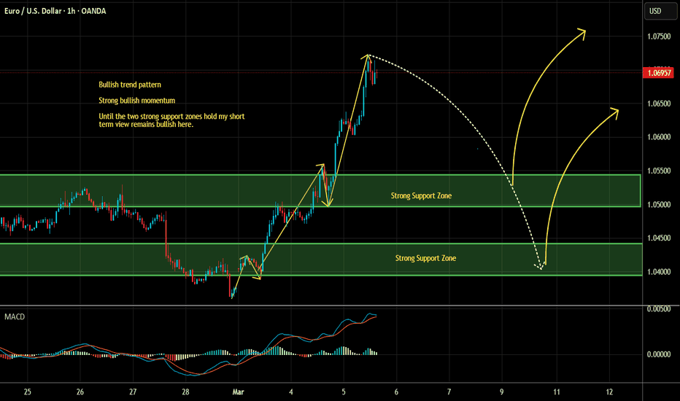Click the upper 'Strong Support Zone' label
The width and height of the screenshot is (680, 401).
pos(421,196)
